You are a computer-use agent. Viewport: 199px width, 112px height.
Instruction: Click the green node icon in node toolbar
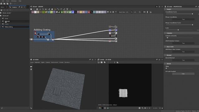coord(44,12)
